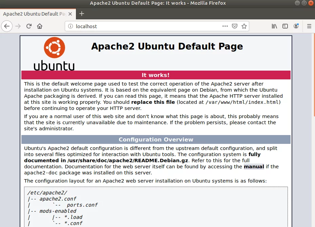
Task: Click the ports.conf entry
Action: click(82, 205)
